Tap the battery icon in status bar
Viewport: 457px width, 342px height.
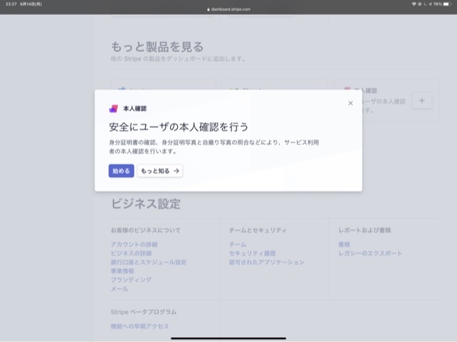click(x=448, y=4)
